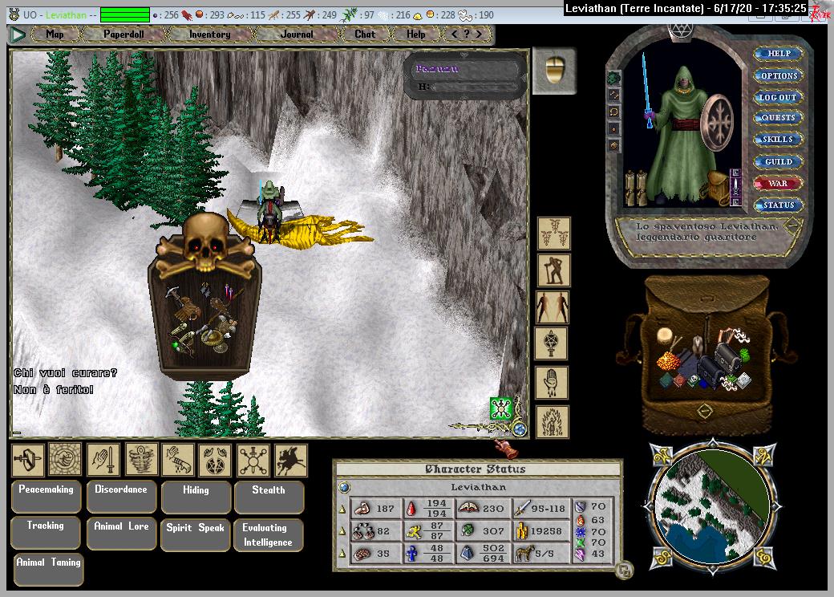Use the Hiding skill button
The width and height of the screenshot is (834, 597).
pyautogui.click(x=196, y=497)
